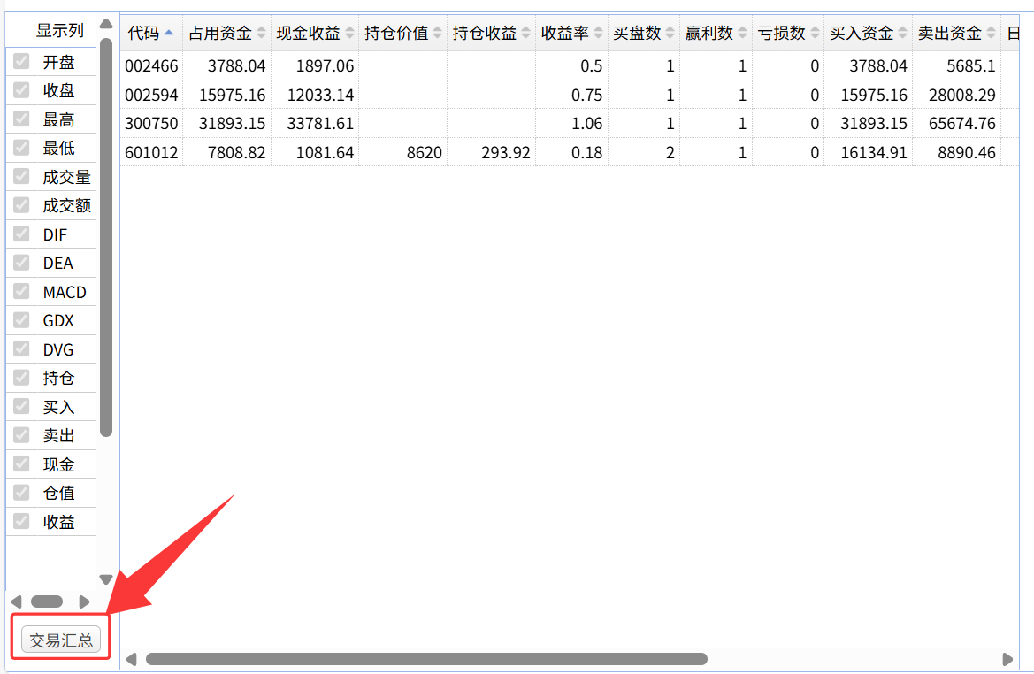Toggle the GDX column checkbox
The image size is (1034, 674).
pos(21,320)
